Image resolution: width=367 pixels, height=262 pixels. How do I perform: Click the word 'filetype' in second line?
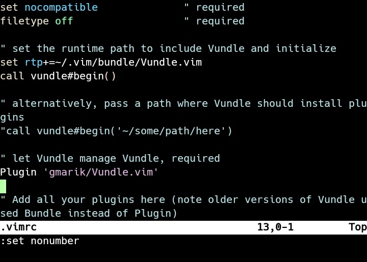point(24,21)
